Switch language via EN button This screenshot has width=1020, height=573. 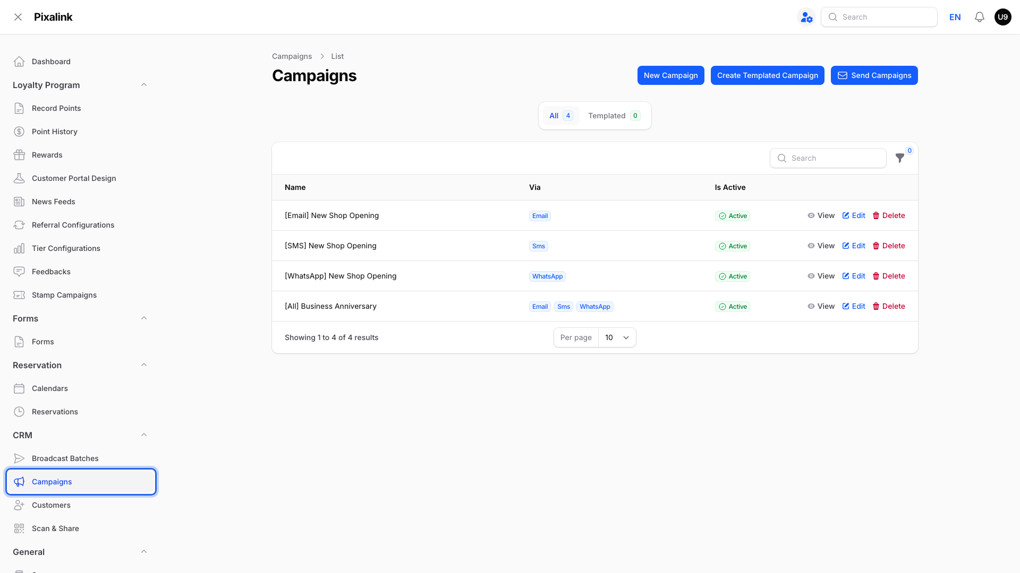click(955, 17)
